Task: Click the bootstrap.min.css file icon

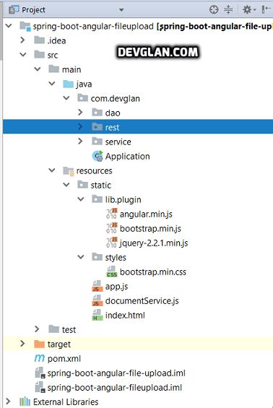Action: pos(112,272)
